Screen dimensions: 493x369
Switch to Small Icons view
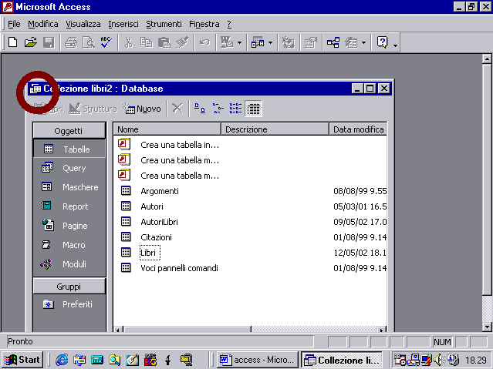click(218, 109)
